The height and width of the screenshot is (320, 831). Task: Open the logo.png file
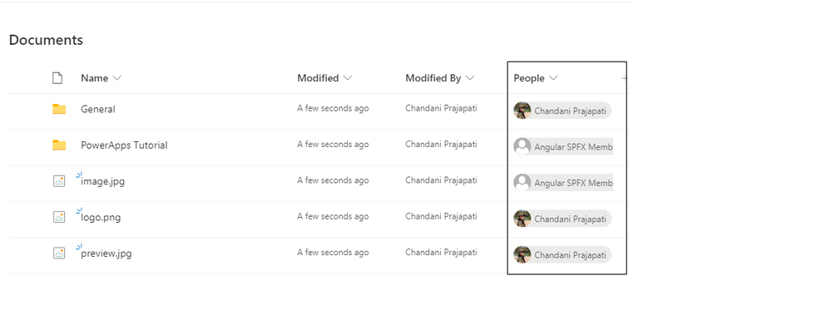coord(101,217)
